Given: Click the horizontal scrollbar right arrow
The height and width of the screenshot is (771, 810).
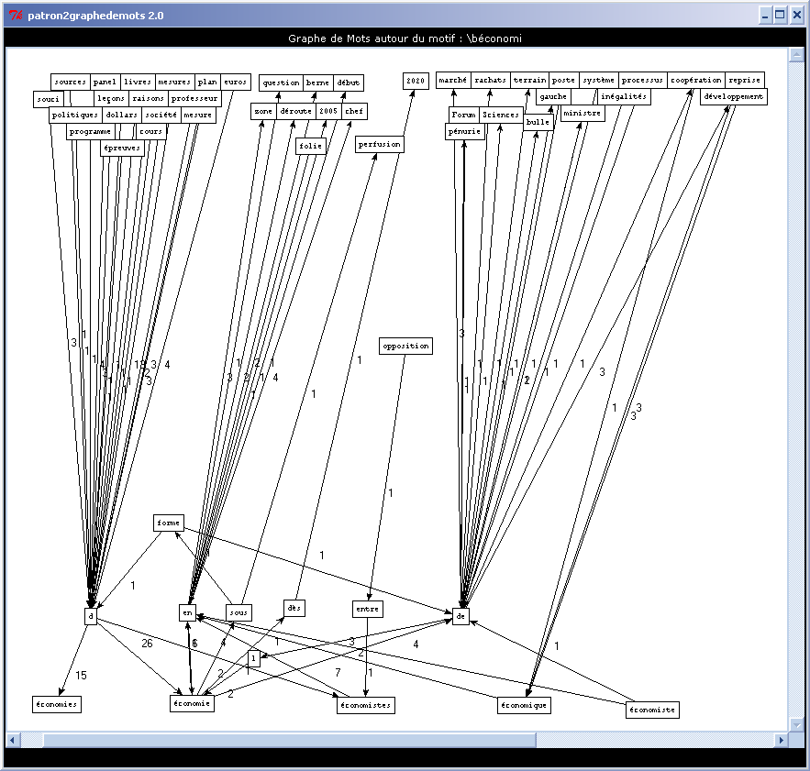Looking at the screenshot, I should tap(782, 740).
